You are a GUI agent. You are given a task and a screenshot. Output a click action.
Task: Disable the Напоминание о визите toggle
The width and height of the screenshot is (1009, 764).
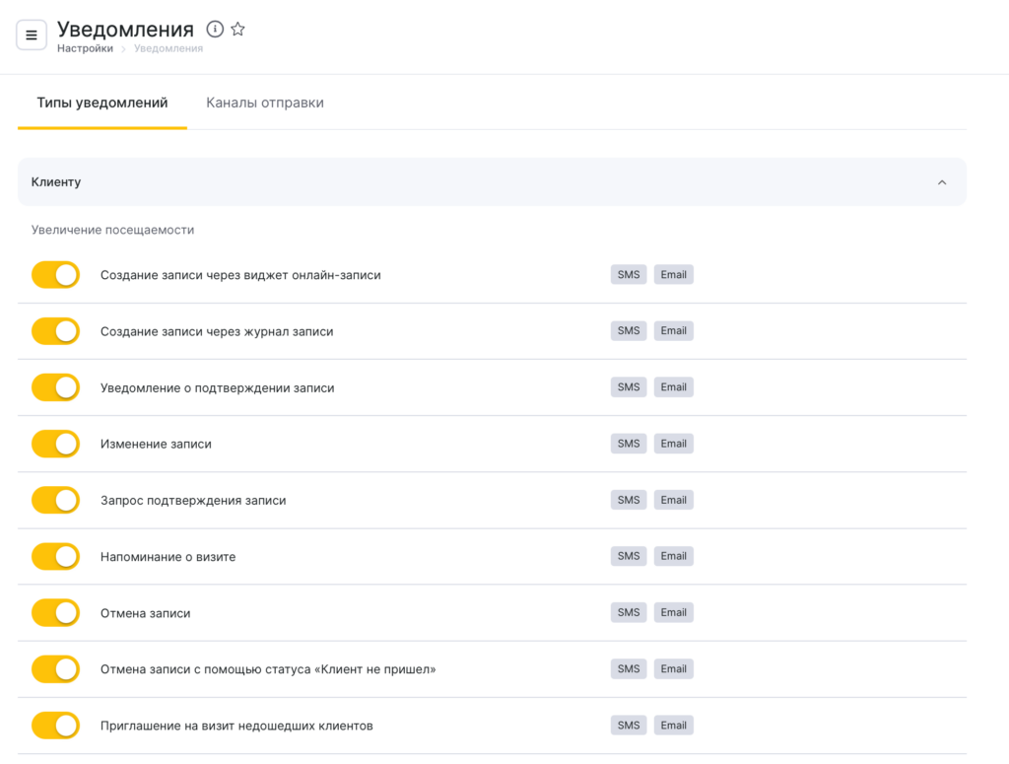click(x=55, y=556)
